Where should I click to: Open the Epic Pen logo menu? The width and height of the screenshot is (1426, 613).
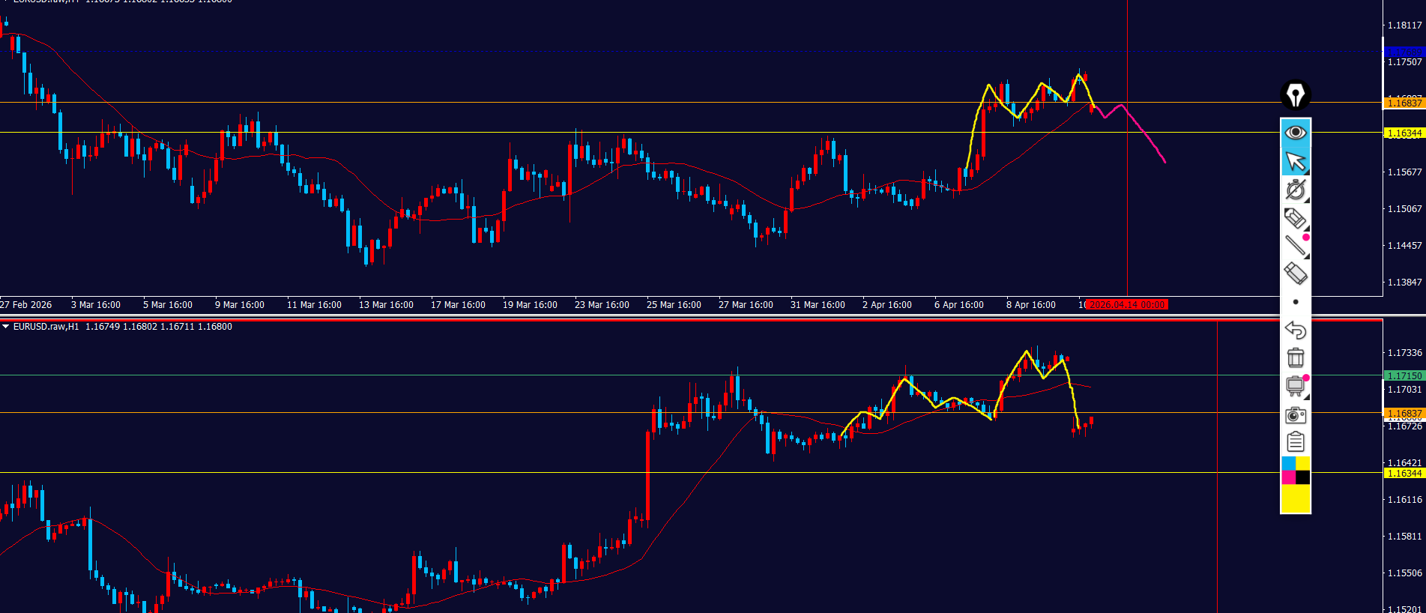(1295, 95)
